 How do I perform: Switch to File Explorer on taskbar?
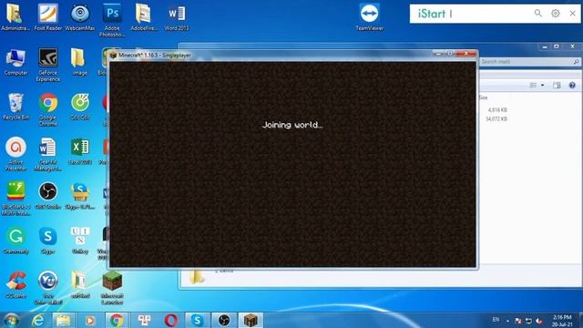[63, 320]
